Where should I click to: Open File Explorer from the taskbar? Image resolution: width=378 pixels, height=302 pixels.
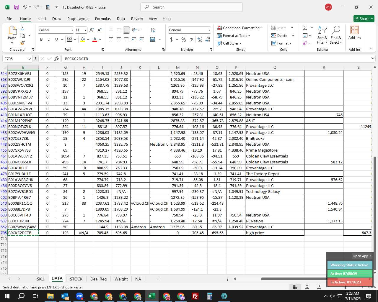pos(50,296)
